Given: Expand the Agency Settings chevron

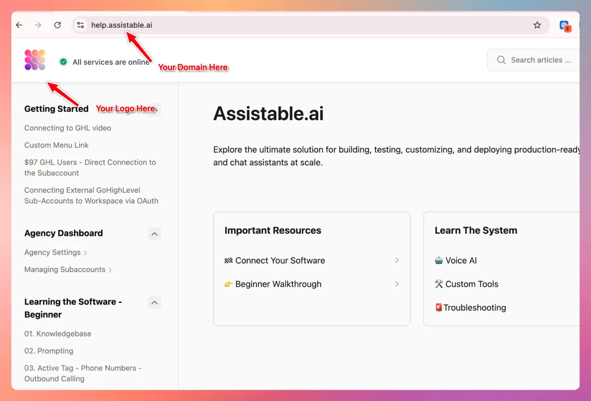Looking at the screenshot, I should (85, 253).
